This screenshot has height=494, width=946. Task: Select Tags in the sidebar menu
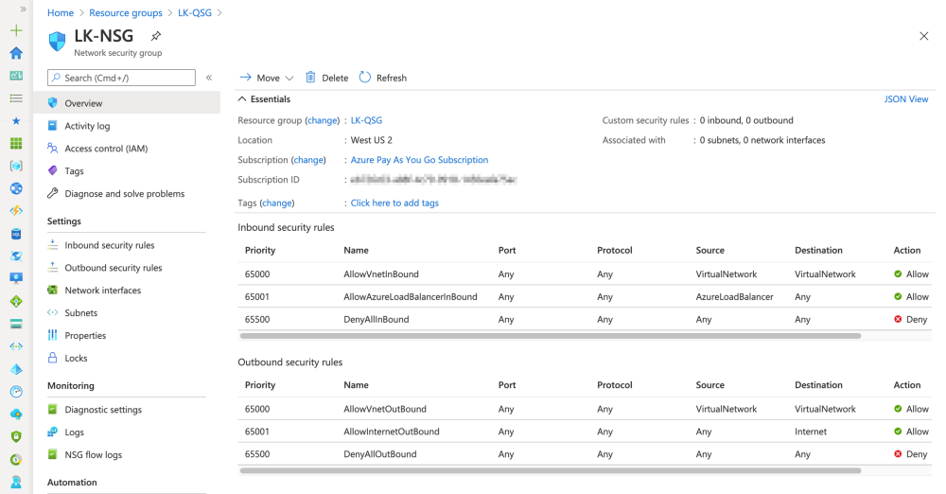click(x=74, y=171)
